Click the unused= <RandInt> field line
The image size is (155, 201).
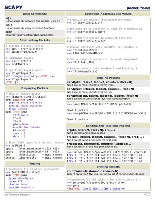pyautogui.click(x=22, y=188)
